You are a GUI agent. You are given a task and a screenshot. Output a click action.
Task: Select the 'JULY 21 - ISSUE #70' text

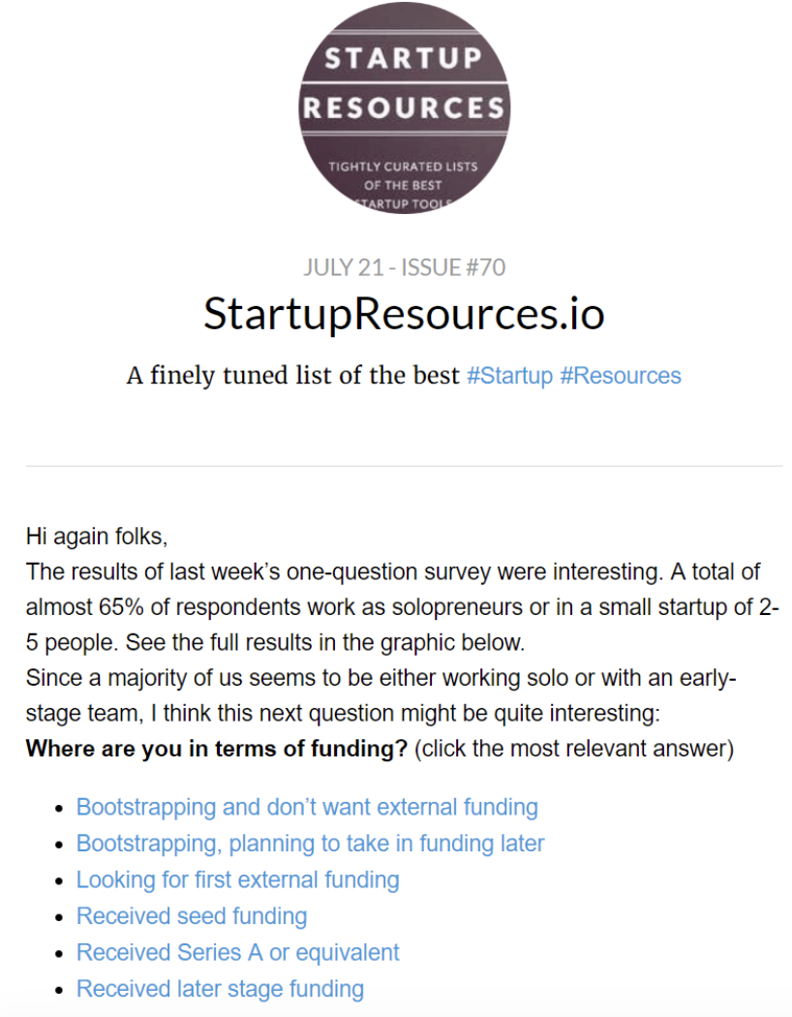point(405,267)
